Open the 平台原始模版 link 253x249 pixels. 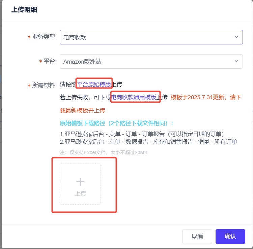pyautogui.click(x=94, y=84)
